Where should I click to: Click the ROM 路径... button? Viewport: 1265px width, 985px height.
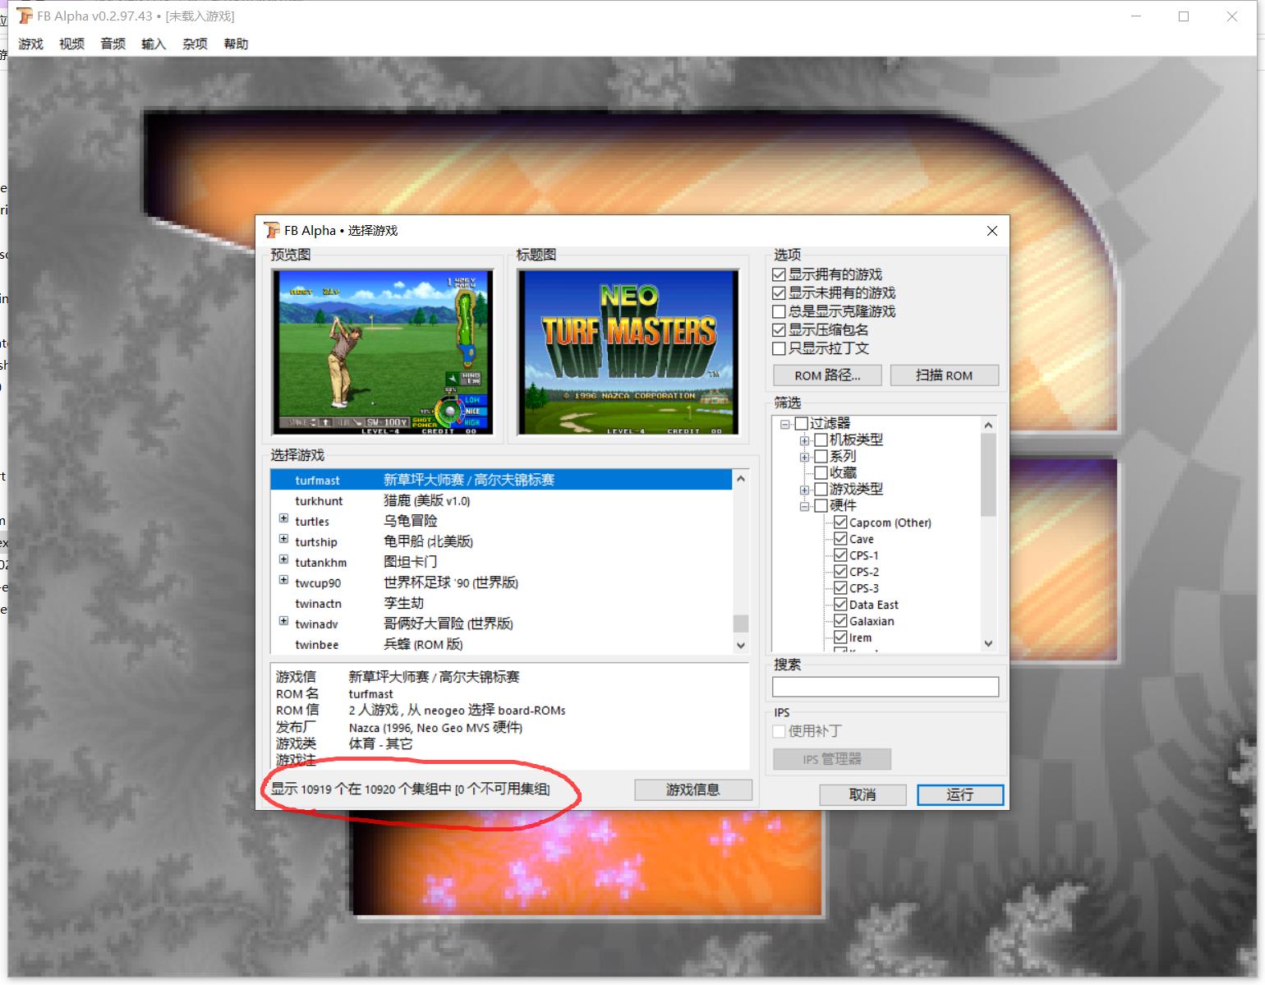[x=827, y=375]
